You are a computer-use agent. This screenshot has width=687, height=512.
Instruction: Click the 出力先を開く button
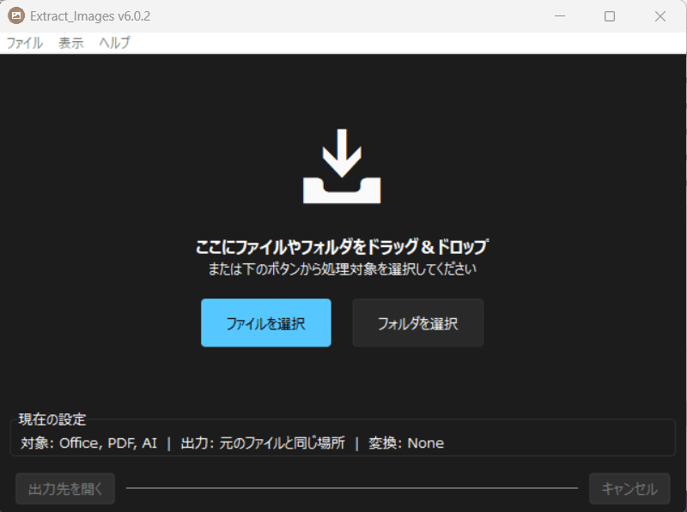pyautogui.click(x=65, y=489)
